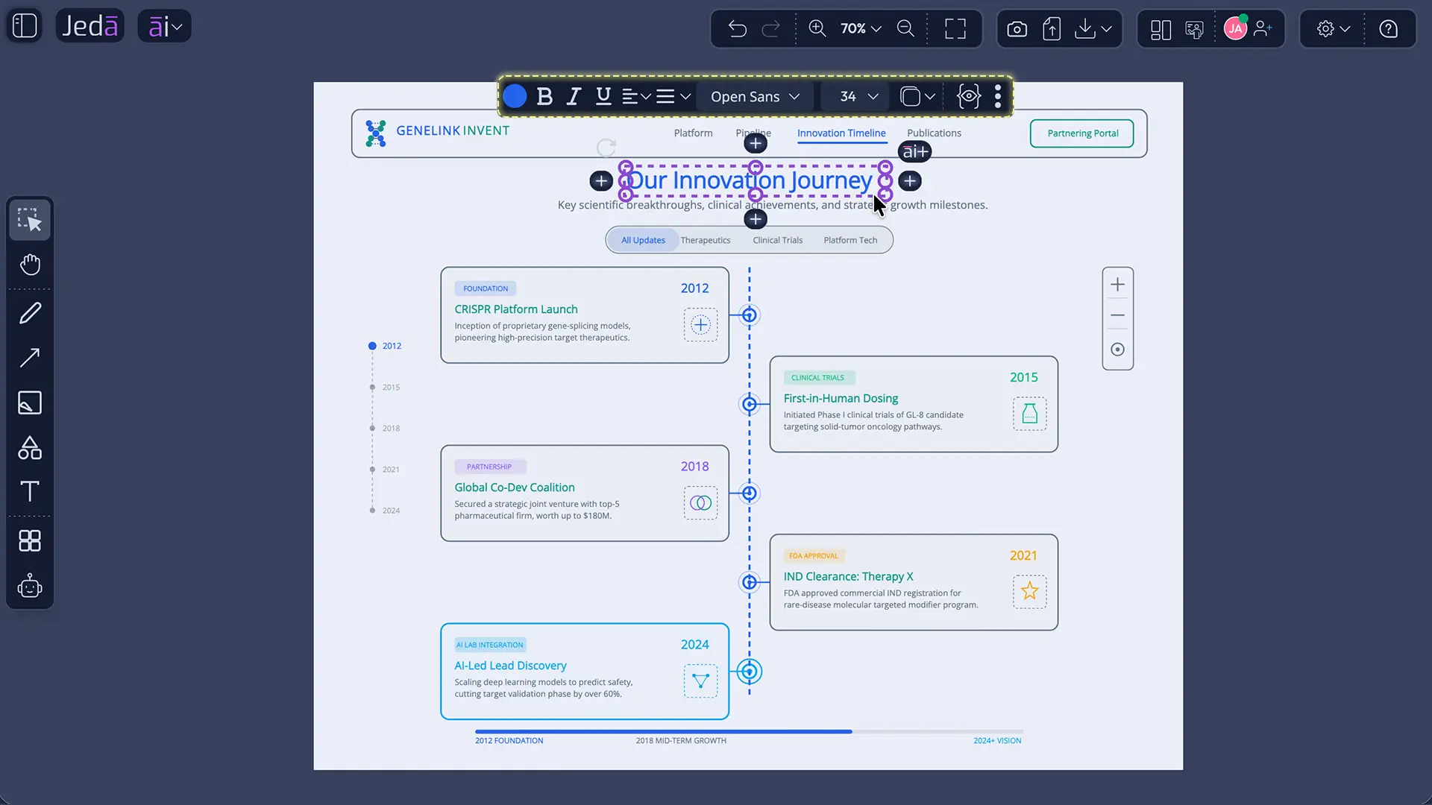Zoom in with magnifier plus
The height and width of the screenshot is (805, 1432).
[x=817, y=28]
